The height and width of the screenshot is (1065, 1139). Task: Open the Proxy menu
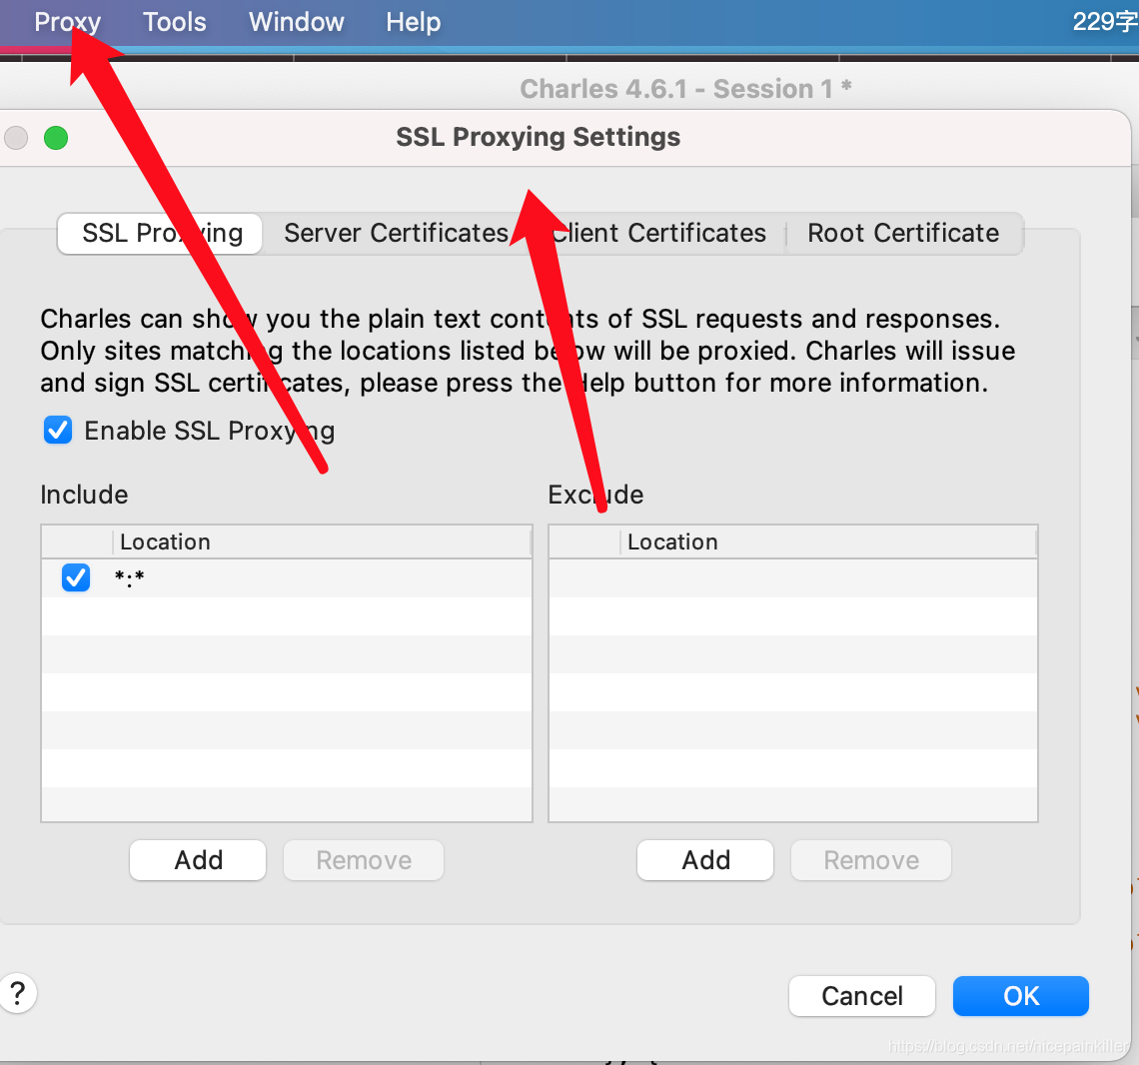point(67,22)
